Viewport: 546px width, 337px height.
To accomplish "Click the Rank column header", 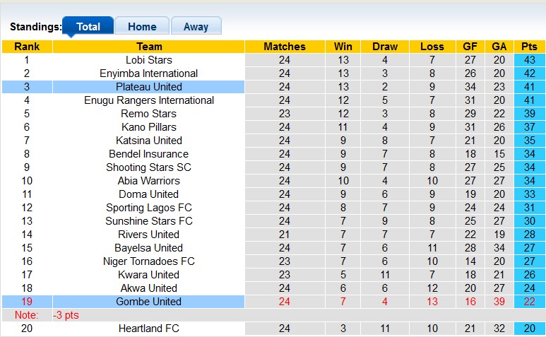I will tap(27, 47).
